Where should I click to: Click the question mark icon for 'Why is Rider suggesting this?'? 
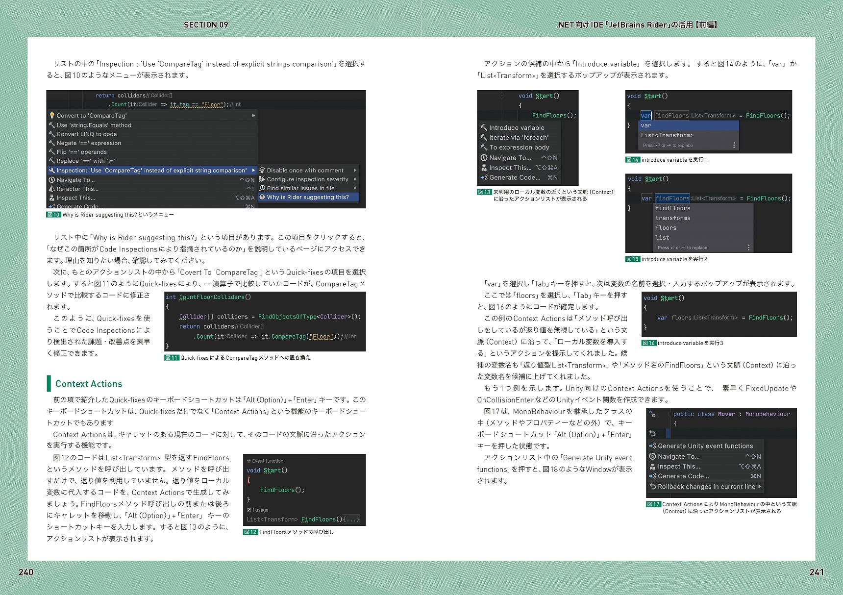click(262, 197)
